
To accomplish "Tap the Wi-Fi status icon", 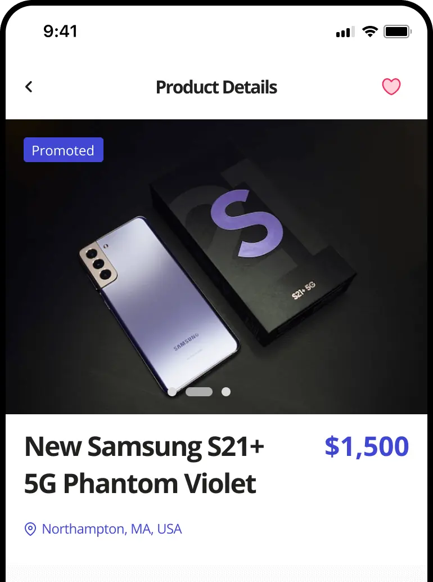I will (369, 32).
